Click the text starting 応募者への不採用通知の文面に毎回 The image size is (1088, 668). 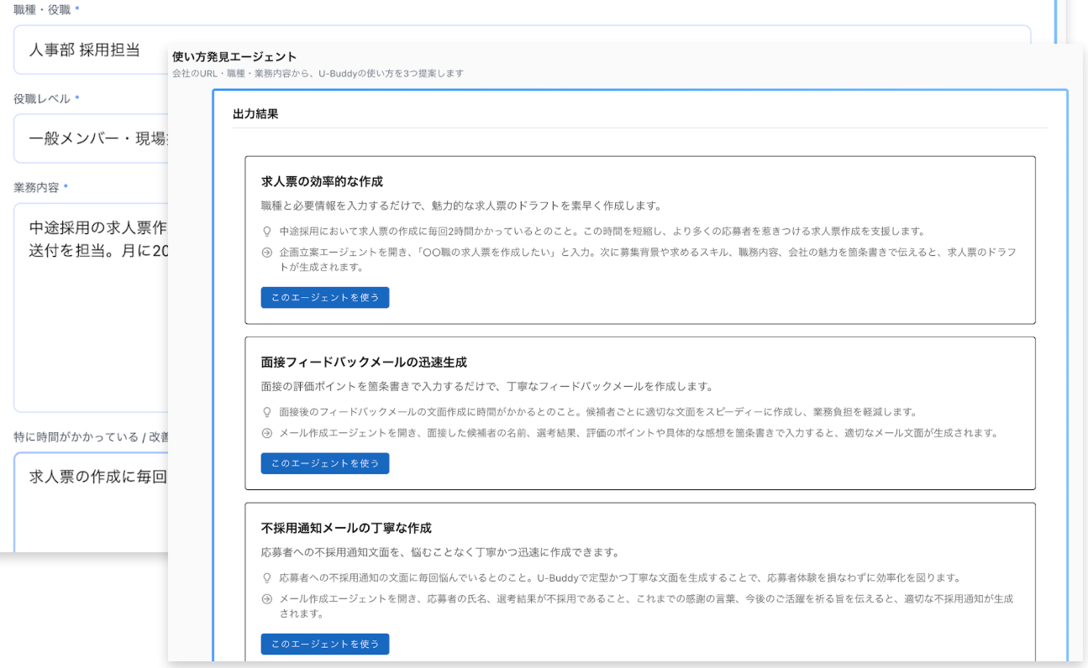(620, 578)
